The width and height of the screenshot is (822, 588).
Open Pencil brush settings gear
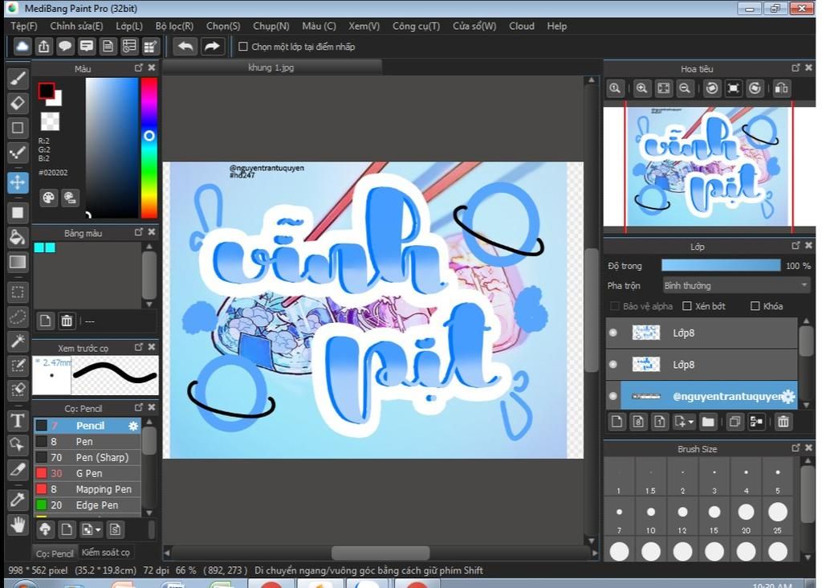pyautogui.click(x=133, y=426)
